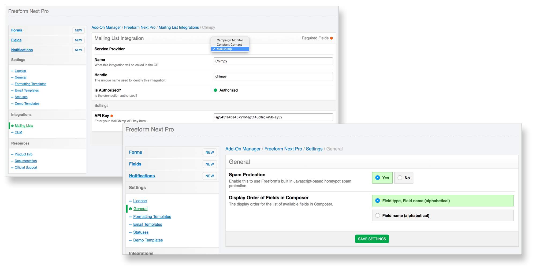Go to Add-On Manager breadcrumb in back window

click(106, 27)
